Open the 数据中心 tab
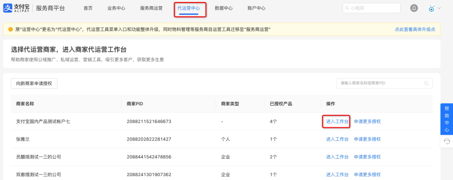Screen dimensions: 453x180 [224, 8]
